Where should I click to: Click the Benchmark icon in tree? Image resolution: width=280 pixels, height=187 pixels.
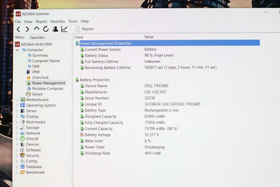[x=22, y=172]
